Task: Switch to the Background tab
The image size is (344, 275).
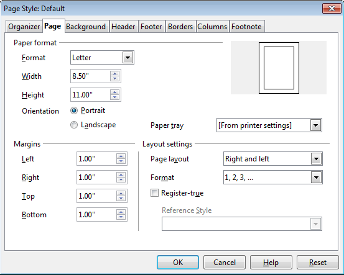Action: 86,27
